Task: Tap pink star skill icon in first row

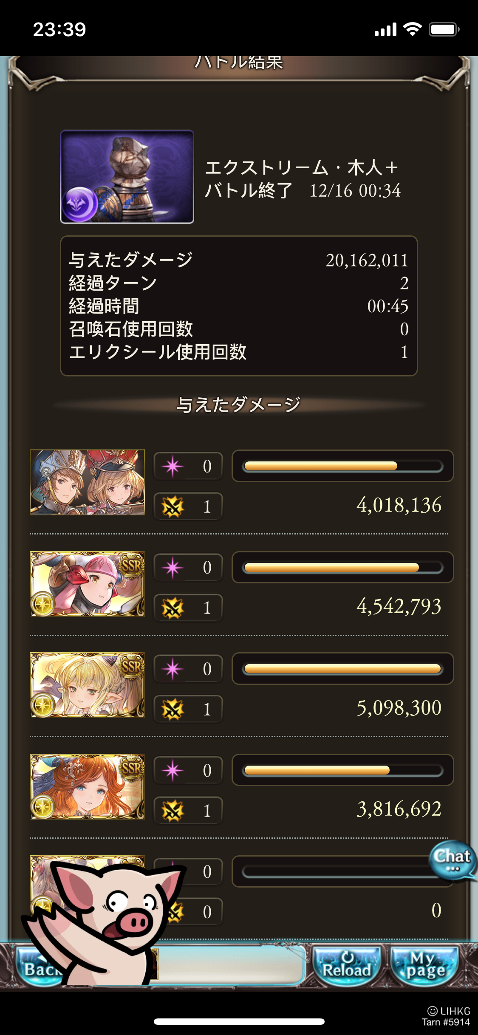Action: pos(173,467)
